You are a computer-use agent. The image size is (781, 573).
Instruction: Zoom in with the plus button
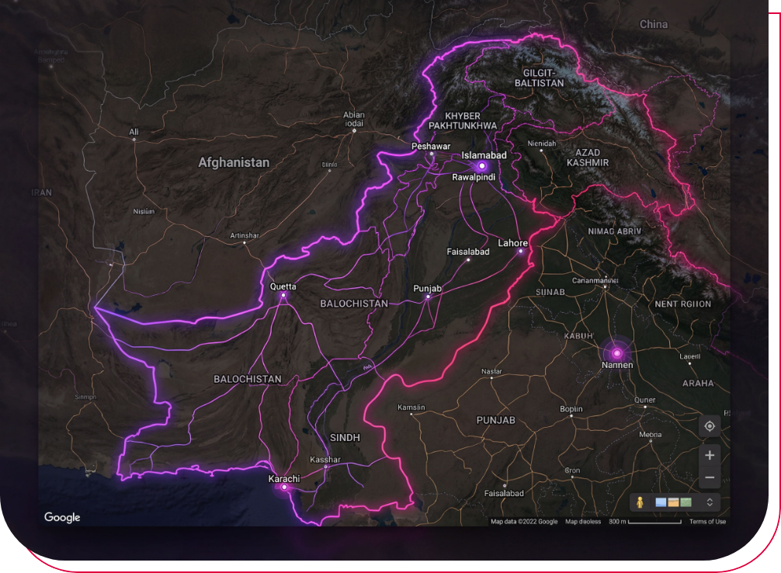click(709, 454)
